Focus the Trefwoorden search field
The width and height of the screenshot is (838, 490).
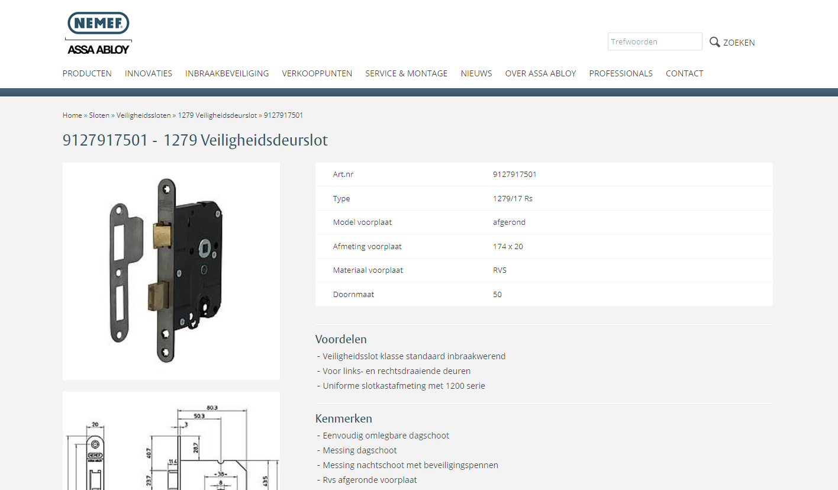[655, 42]
